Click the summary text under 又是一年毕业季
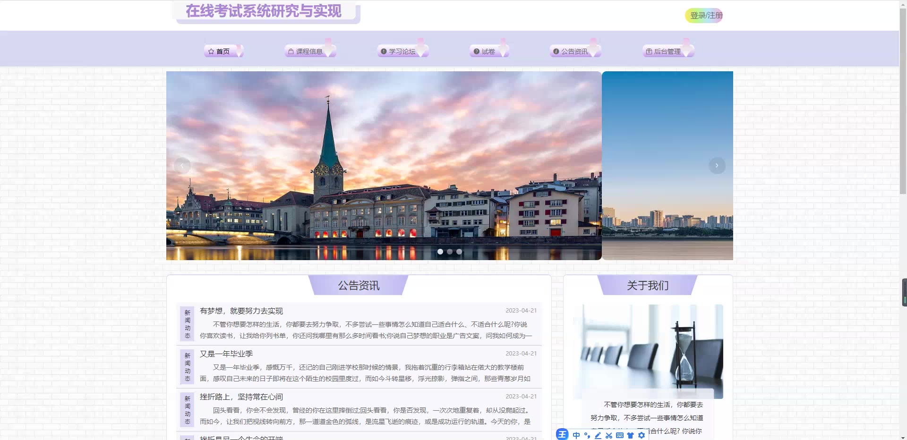907x440 pixels. click(x=366, y=373)
